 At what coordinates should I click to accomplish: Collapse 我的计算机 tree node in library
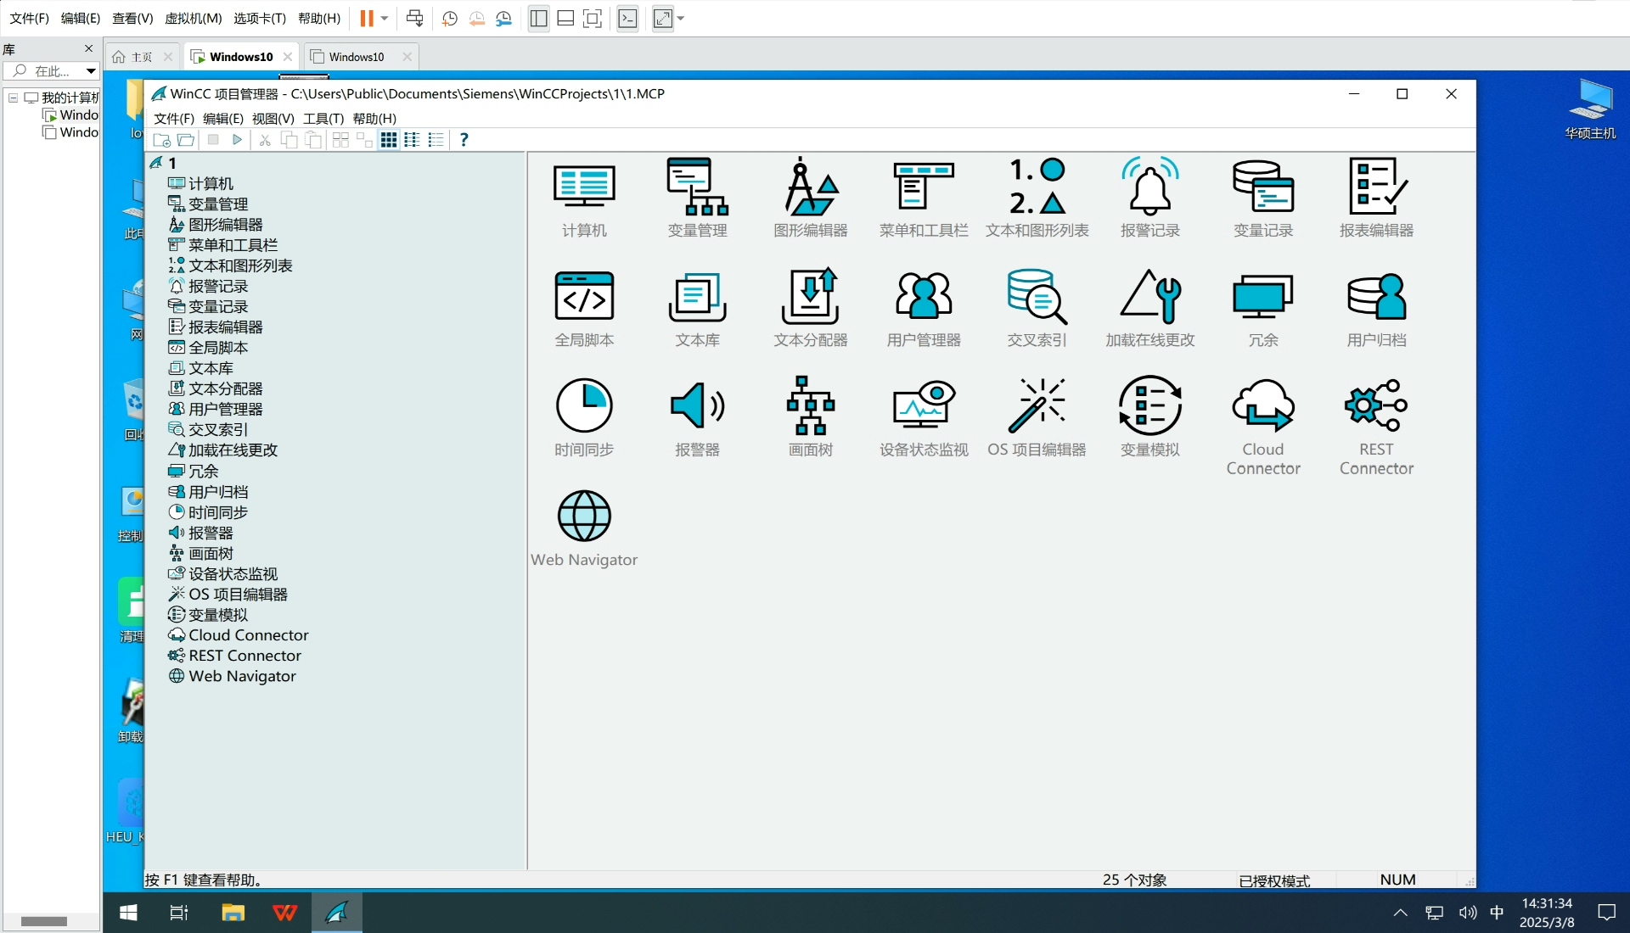click(x=14, y=98)
